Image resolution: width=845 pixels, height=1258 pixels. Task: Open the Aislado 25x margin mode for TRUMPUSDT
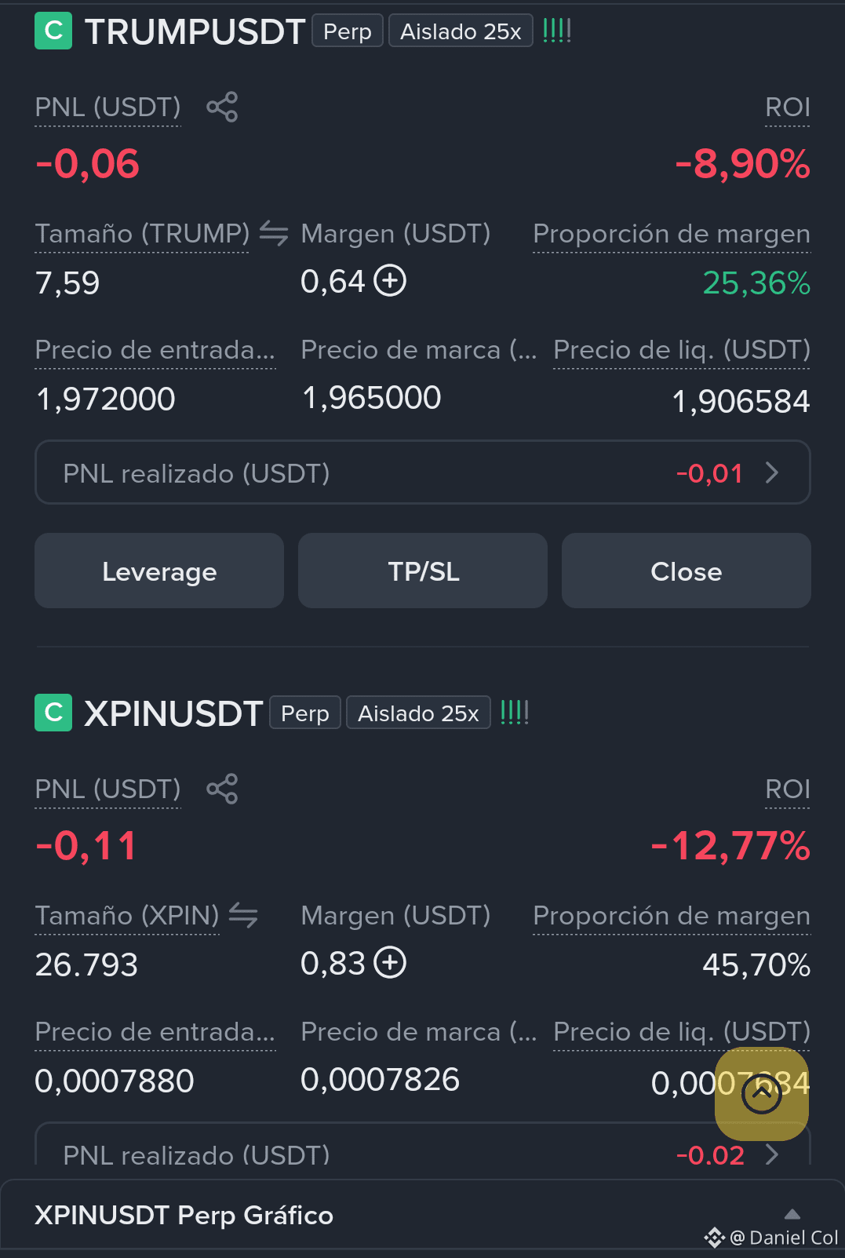pos(461,31)
